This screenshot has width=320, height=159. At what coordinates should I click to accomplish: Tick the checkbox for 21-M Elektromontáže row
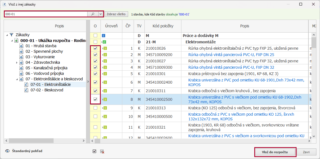95,42
